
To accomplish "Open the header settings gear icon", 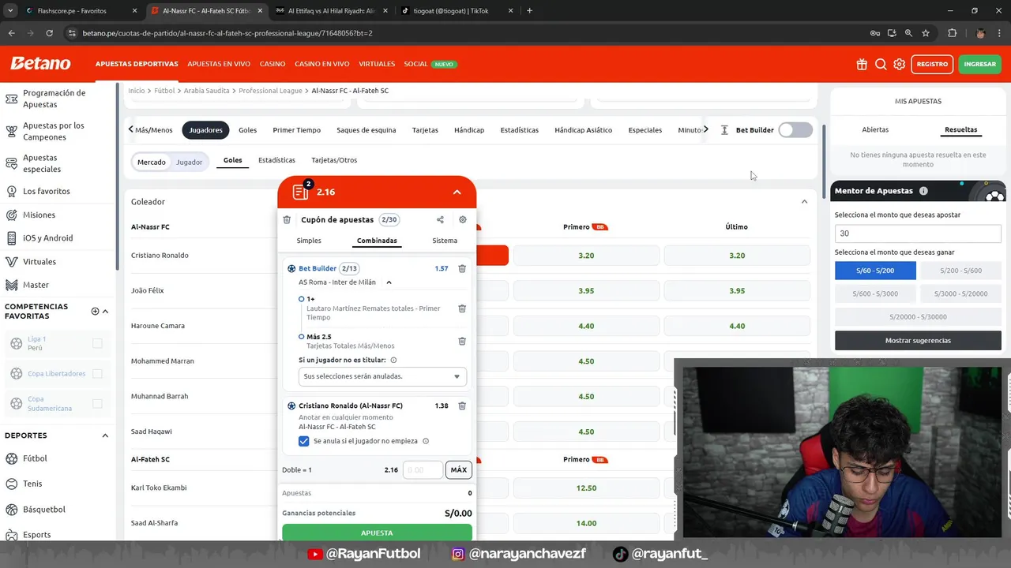I will 899,64.
